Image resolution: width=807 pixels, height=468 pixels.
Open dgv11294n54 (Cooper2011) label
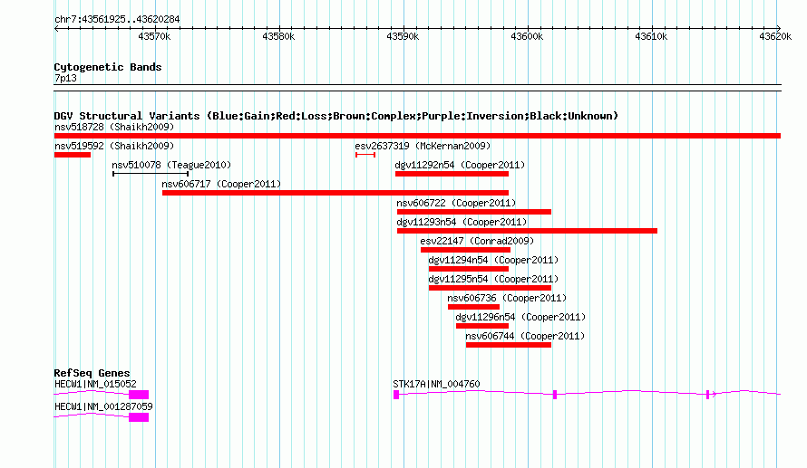click(x=493, y=260)
